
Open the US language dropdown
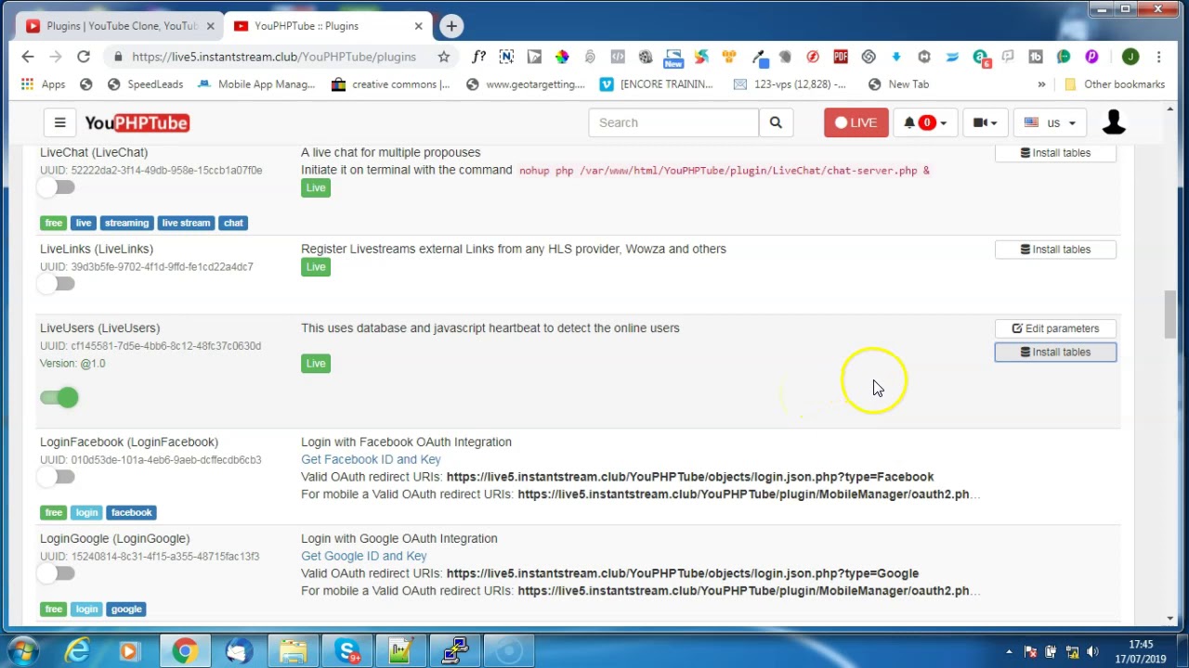1050,122
